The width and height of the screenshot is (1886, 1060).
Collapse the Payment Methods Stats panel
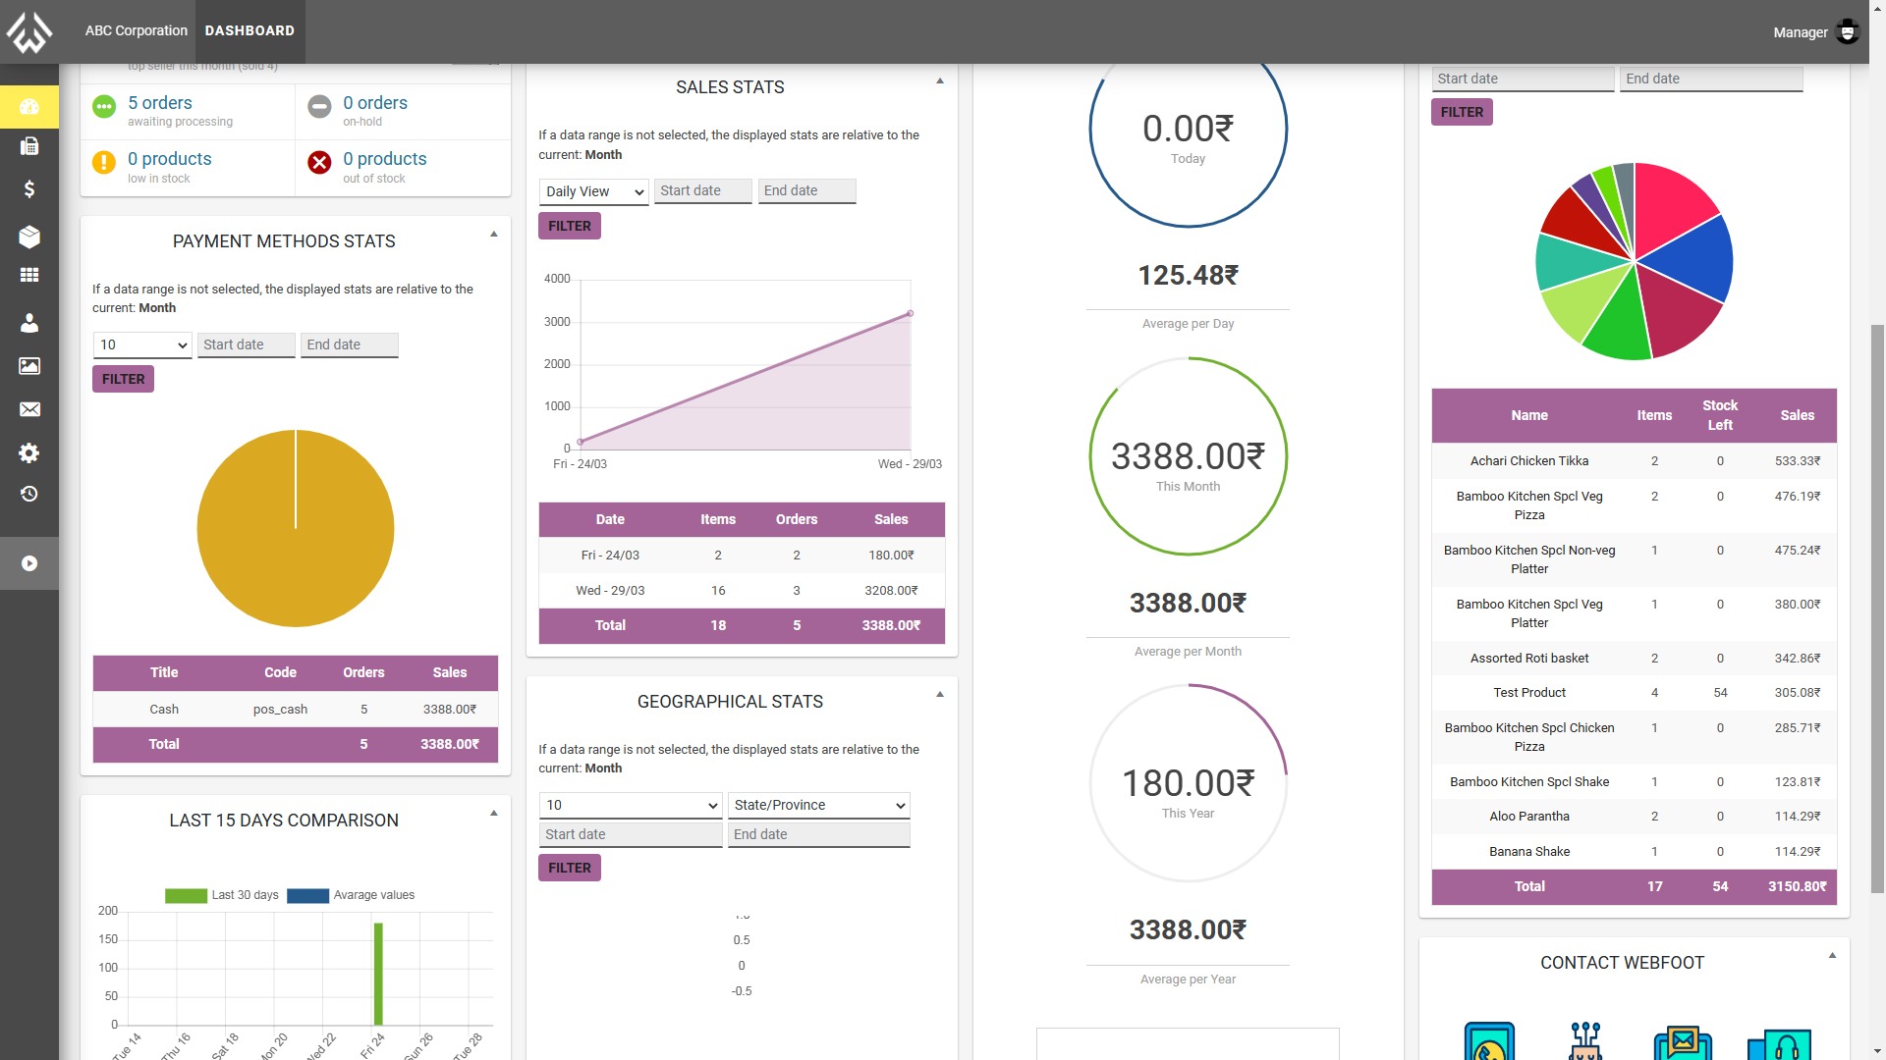[494, 235]
